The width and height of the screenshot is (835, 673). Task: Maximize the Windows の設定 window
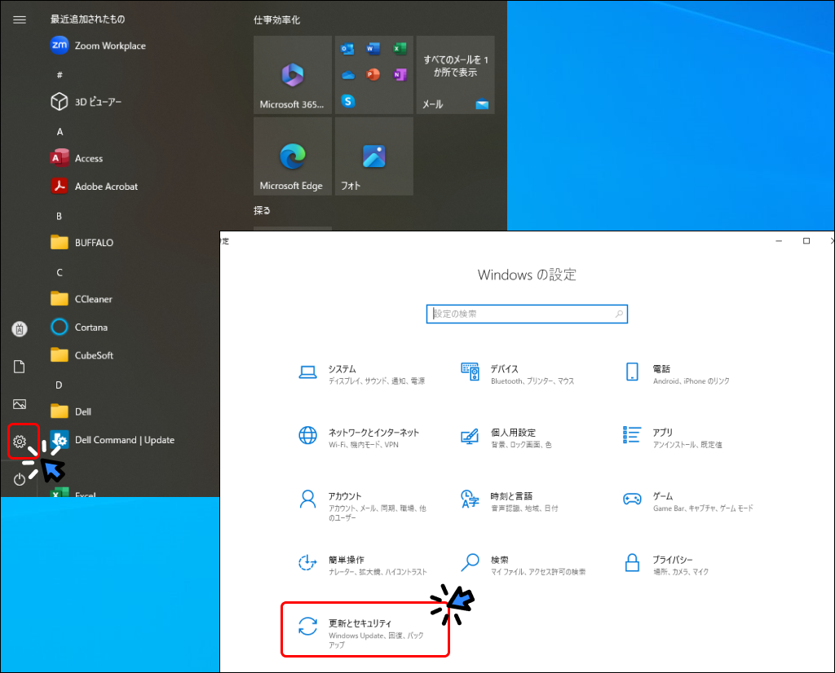click(806, 241)
